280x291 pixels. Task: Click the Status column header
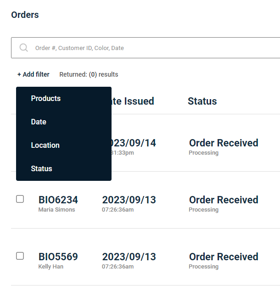pos(202,101)
